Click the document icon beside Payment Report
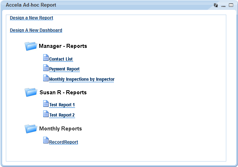 (46, 68)
